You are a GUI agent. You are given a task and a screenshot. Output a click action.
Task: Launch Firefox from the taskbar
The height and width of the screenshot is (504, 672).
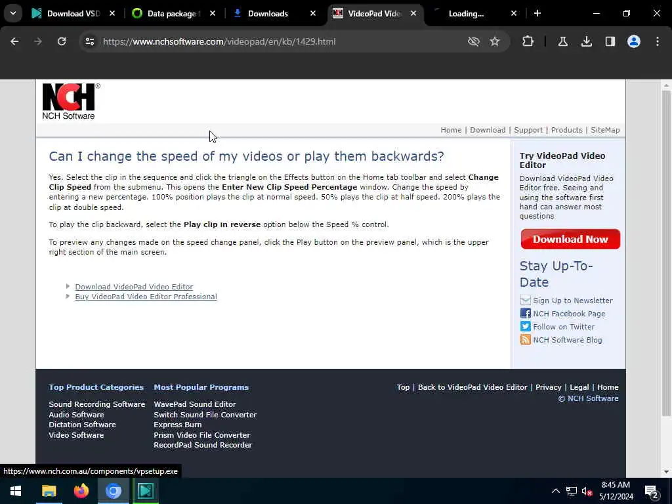coord(81,491)
